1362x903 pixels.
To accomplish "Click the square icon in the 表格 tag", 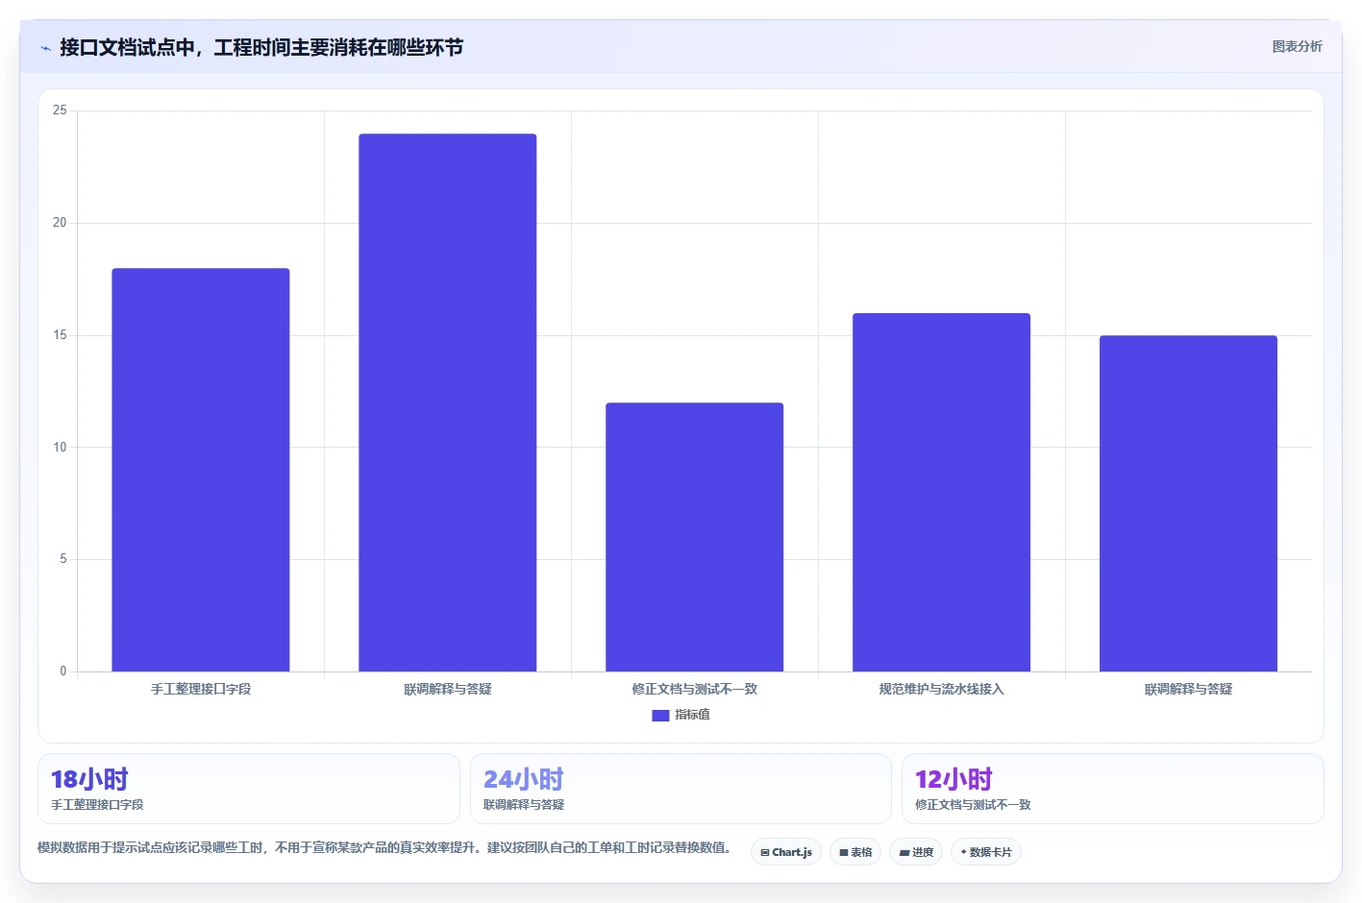I will 844,853.
